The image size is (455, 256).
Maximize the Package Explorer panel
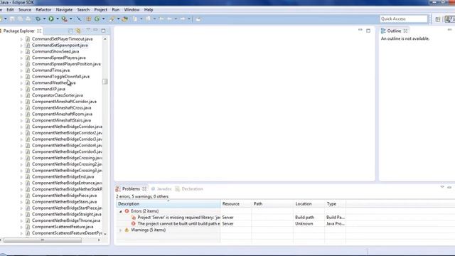[x=103, y=31]
